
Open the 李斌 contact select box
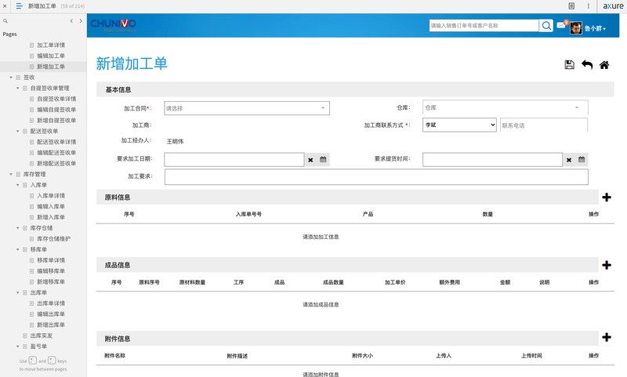point(459,125)
